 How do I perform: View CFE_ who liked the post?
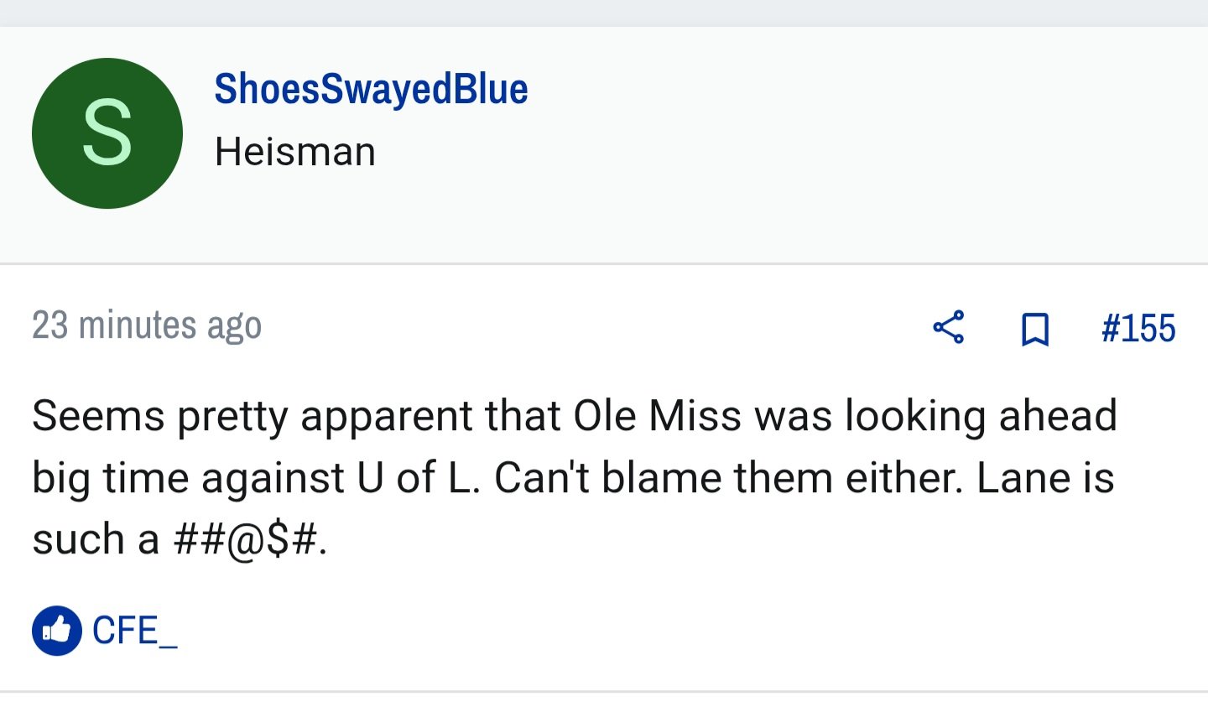pyautogui.click(x=135, y=631)
